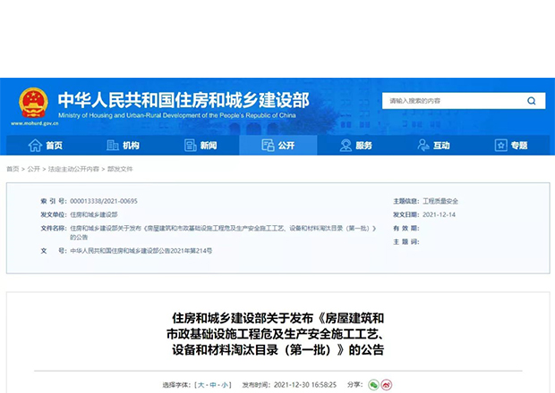Image resolution: width=555 pixels, height=393 pixels.
Task: Open 法定主动公开内容 breadcrumb link
Action: pos(73,169)
